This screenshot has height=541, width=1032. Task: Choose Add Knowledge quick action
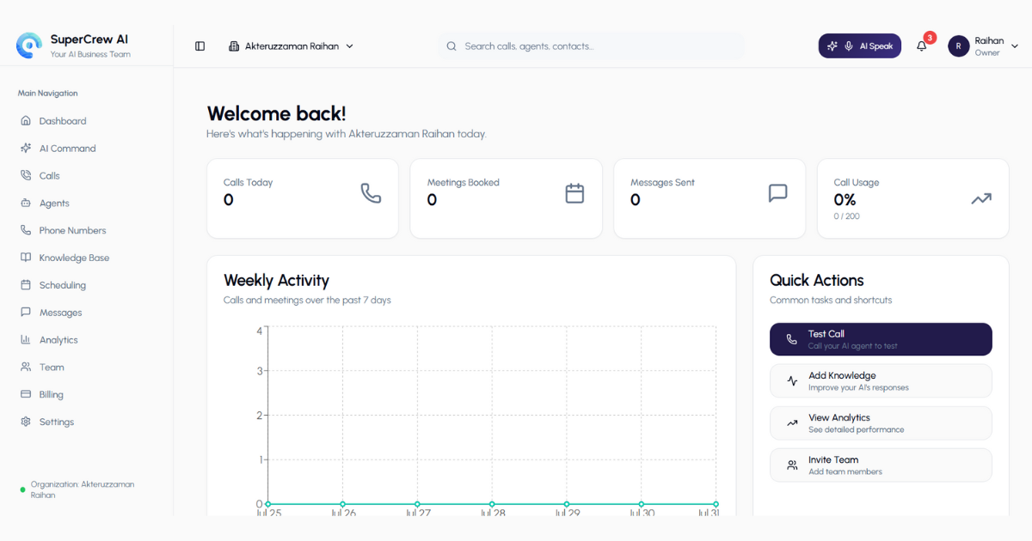(881, 381)
